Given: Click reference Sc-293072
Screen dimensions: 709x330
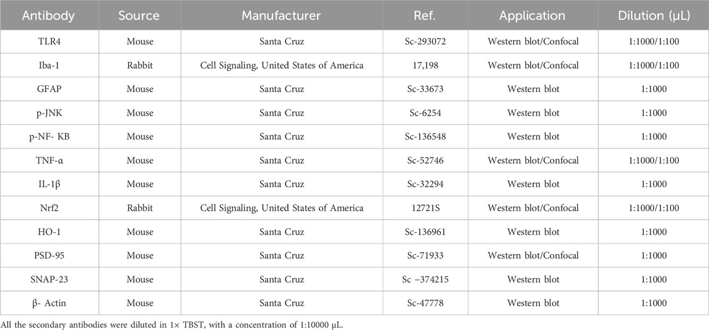Looking at the screenshot, I should [x=424, y=41].
